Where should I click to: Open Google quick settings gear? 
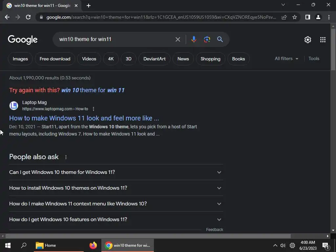click(308, 40)
